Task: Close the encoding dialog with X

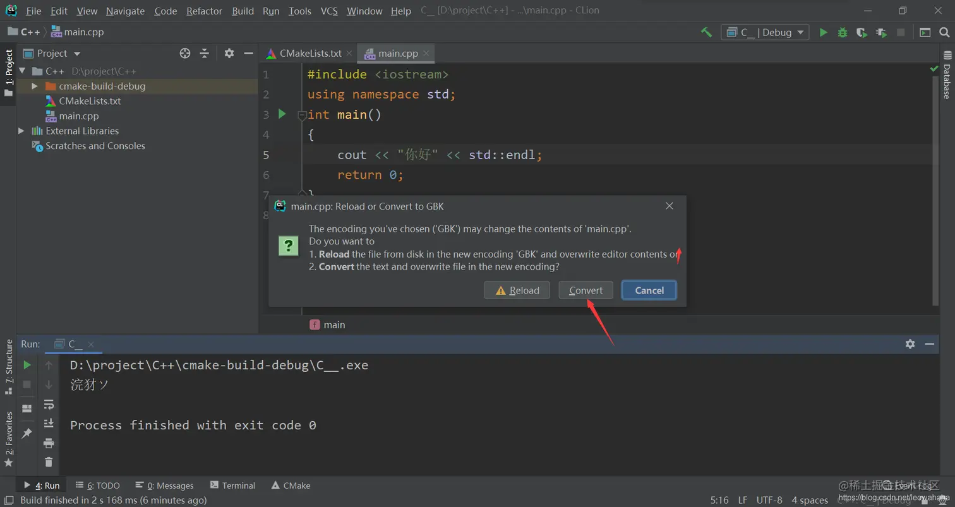Action: [670, 206]
